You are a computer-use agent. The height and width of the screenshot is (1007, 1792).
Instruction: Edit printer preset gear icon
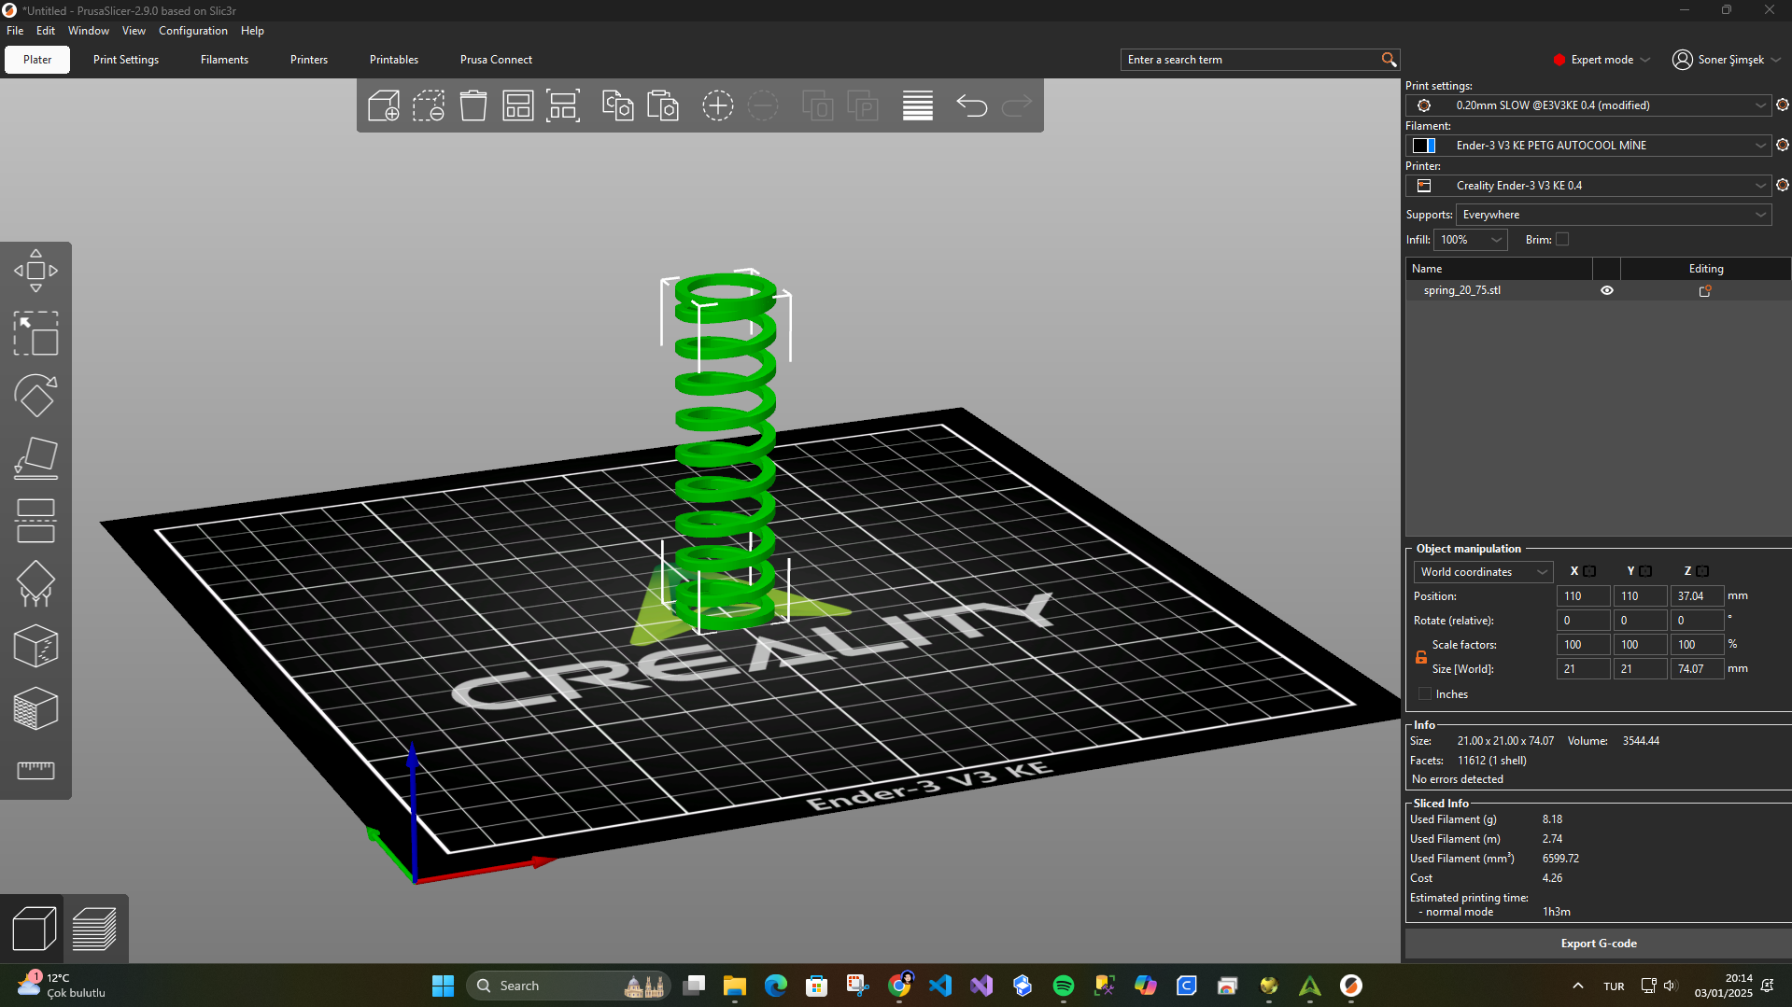pyautogui.click(x=1783, y=186)
